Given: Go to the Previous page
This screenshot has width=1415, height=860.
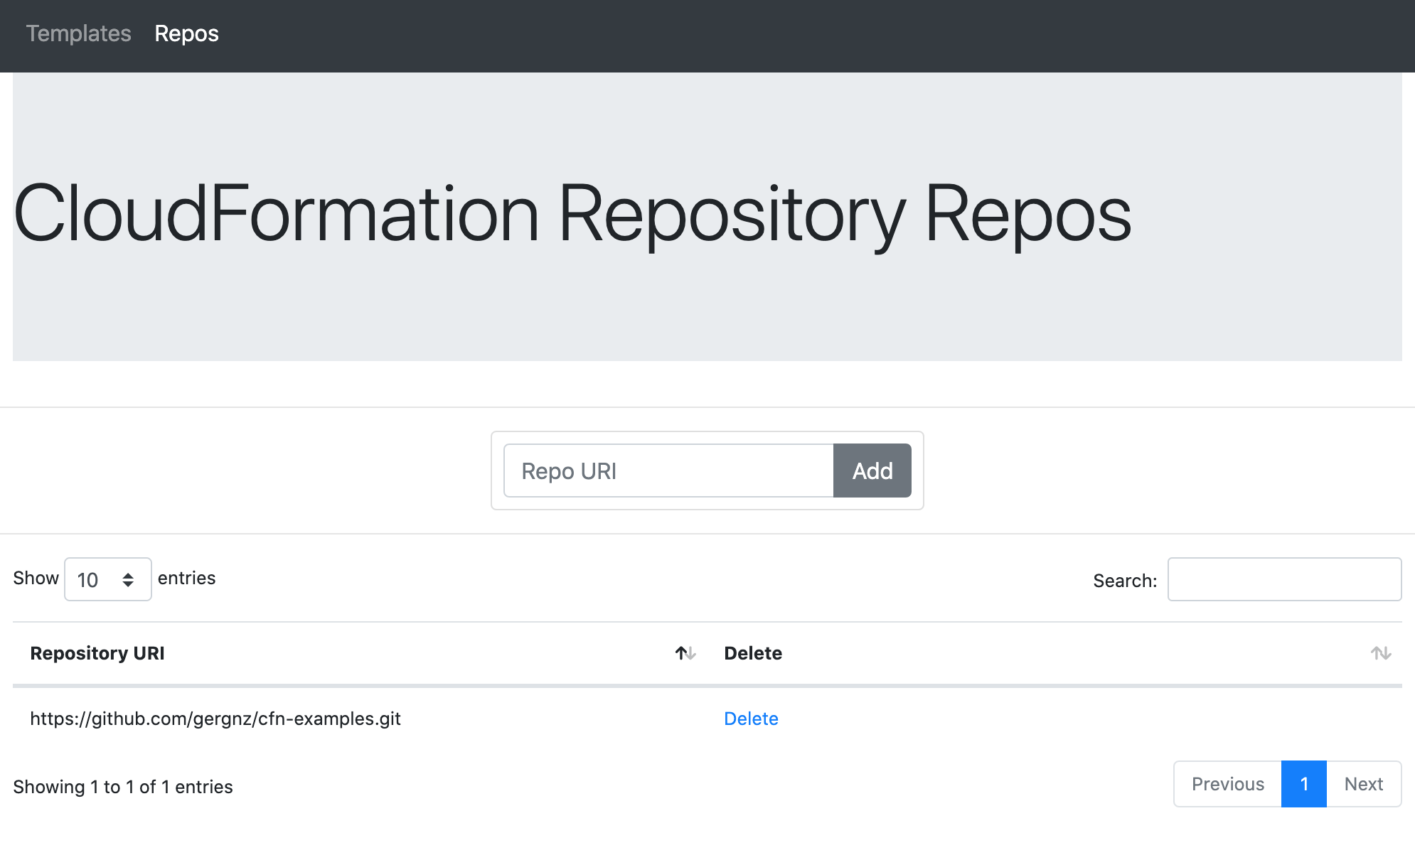Looking at the screenshot, I should [x=1228, y=784].
